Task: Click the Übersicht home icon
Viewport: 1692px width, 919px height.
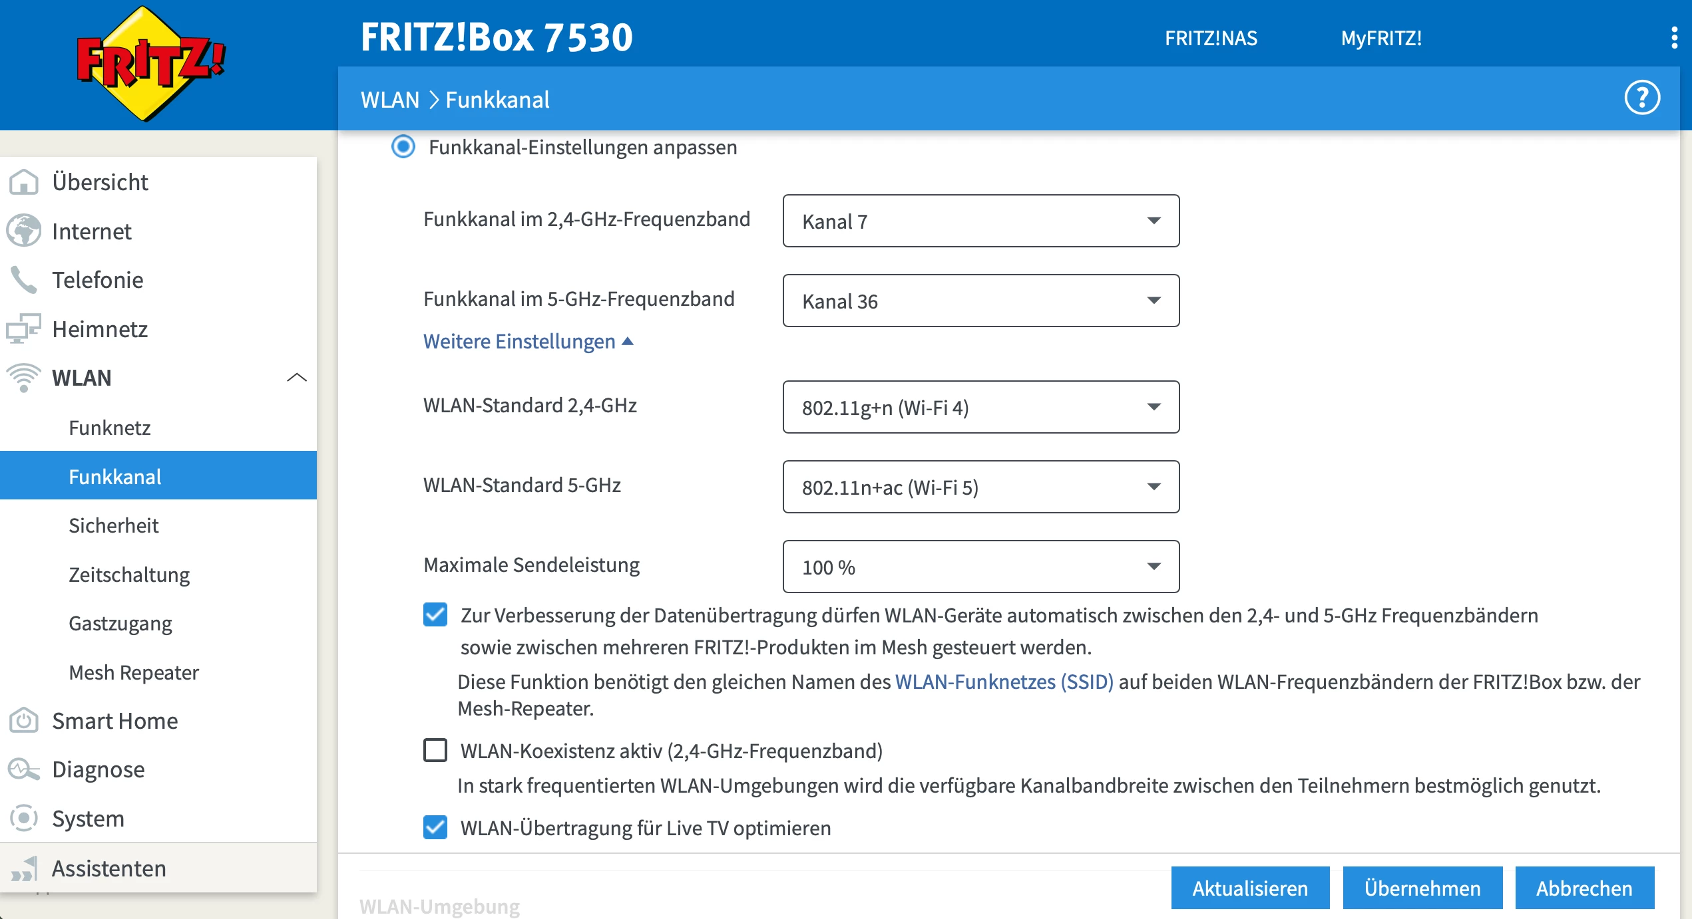Action: (x=24, y=182)
